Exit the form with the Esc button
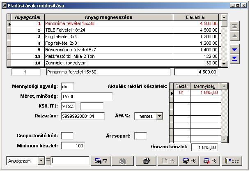The height and width of the screenshot is (172, 250). click(232, 161)
